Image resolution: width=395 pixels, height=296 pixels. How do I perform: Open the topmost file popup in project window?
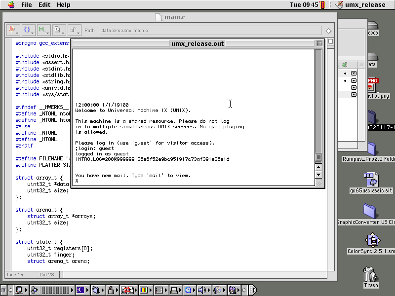point(354,73)
